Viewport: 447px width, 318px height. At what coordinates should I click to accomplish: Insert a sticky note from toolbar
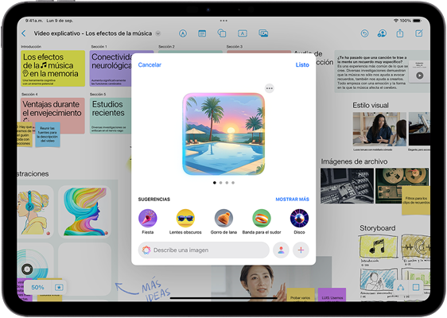coord(202,33)
